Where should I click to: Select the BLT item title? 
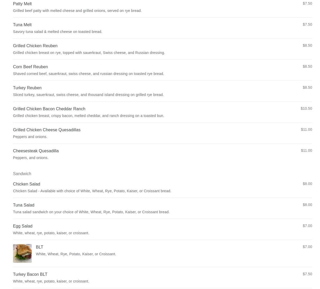click(40, 247)
